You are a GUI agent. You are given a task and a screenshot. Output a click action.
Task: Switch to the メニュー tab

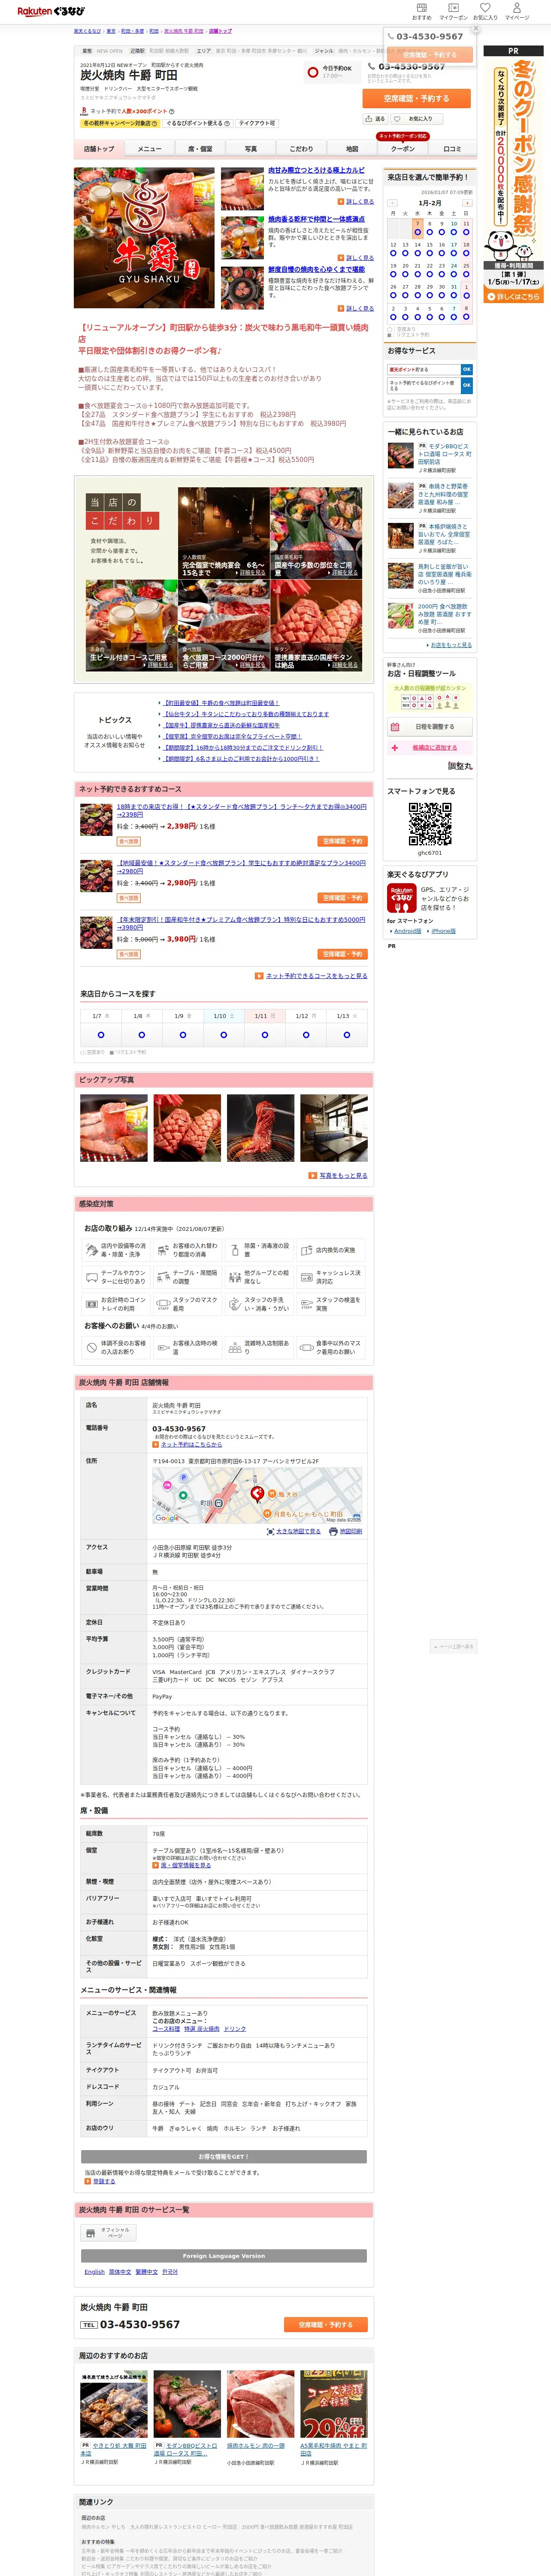click(x=150, y=148)
